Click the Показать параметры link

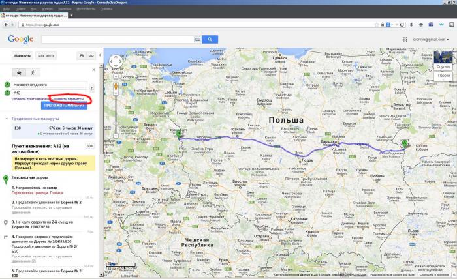point(69,98)
